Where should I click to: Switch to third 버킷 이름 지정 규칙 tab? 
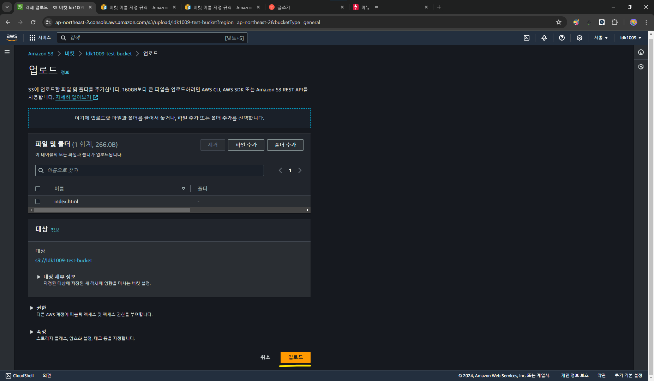[x=222, y=7]
